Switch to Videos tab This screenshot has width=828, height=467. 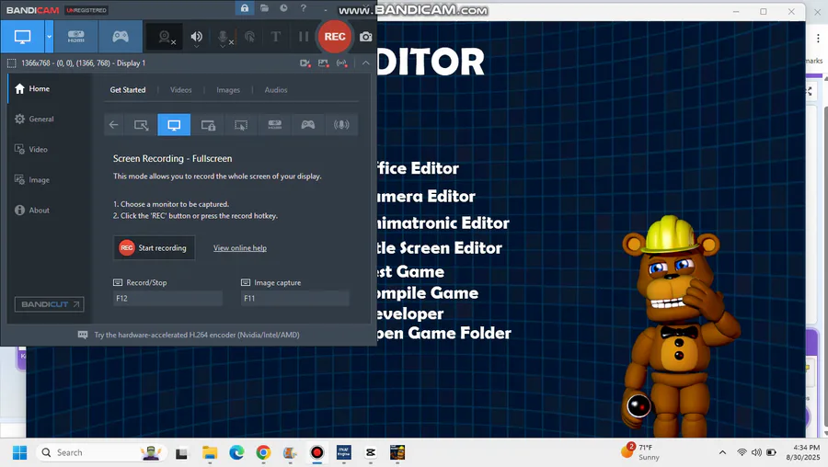click(x=180, y=90)
